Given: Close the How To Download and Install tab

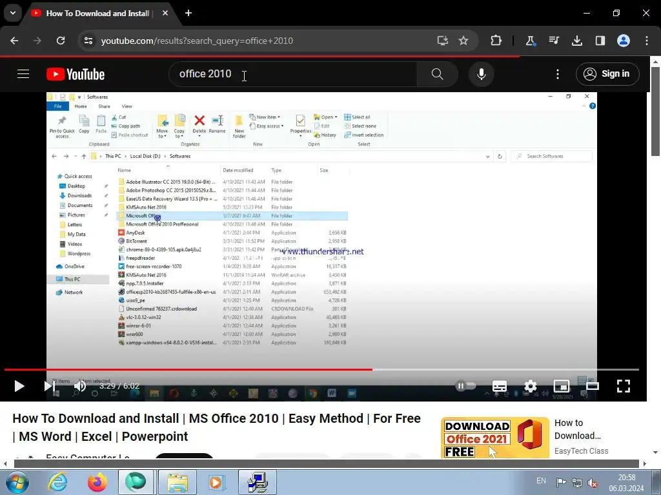Looking at the screenshot, I should 165,13.
